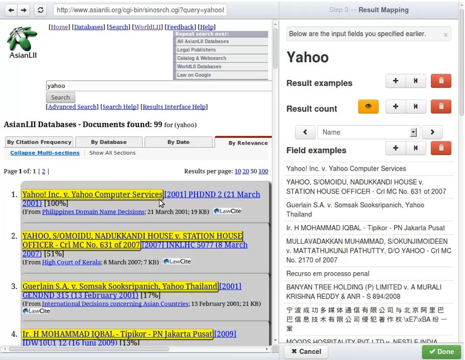
Task: Reload the page with the refresh icon
Action: coord(41,10)
